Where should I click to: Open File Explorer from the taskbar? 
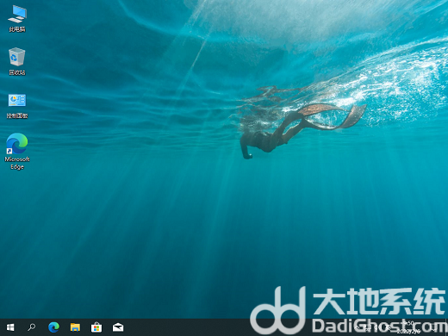pyautogui.click(x=75, y=327)
